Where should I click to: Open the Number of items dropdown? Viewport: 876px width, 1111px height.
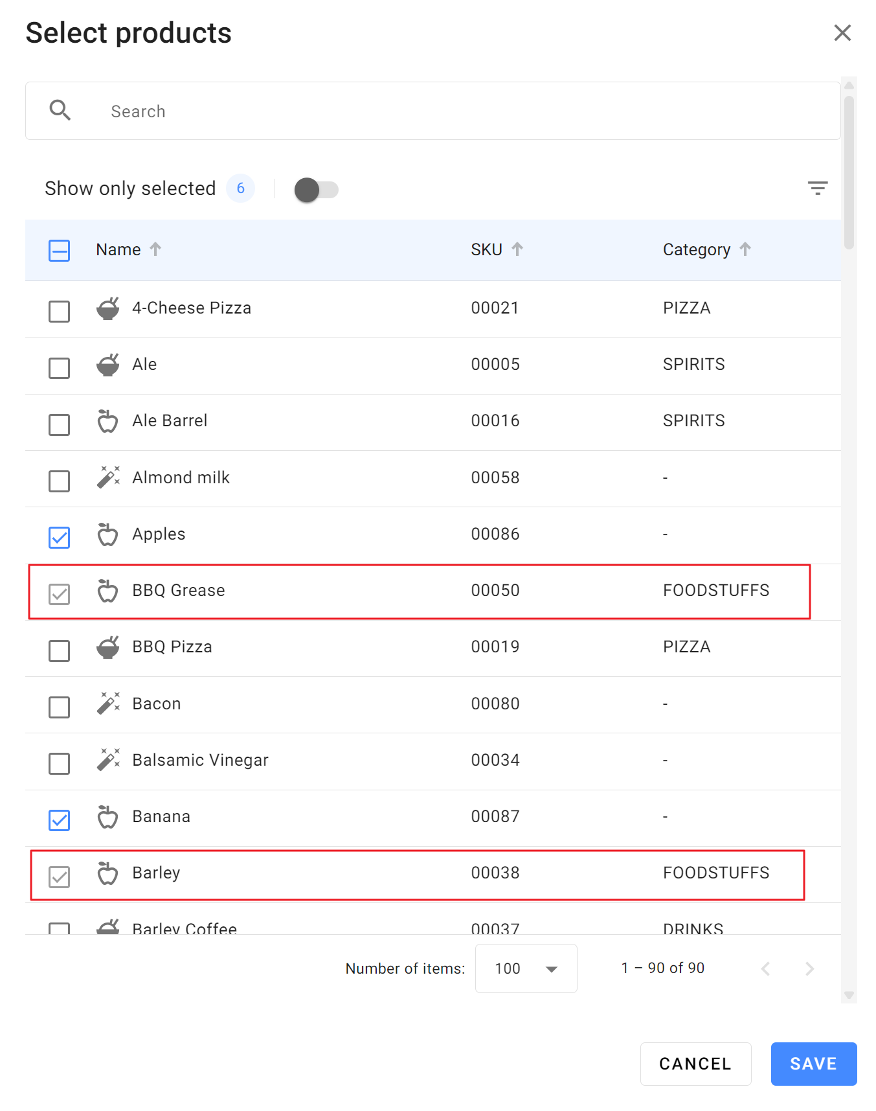(526, 968)
